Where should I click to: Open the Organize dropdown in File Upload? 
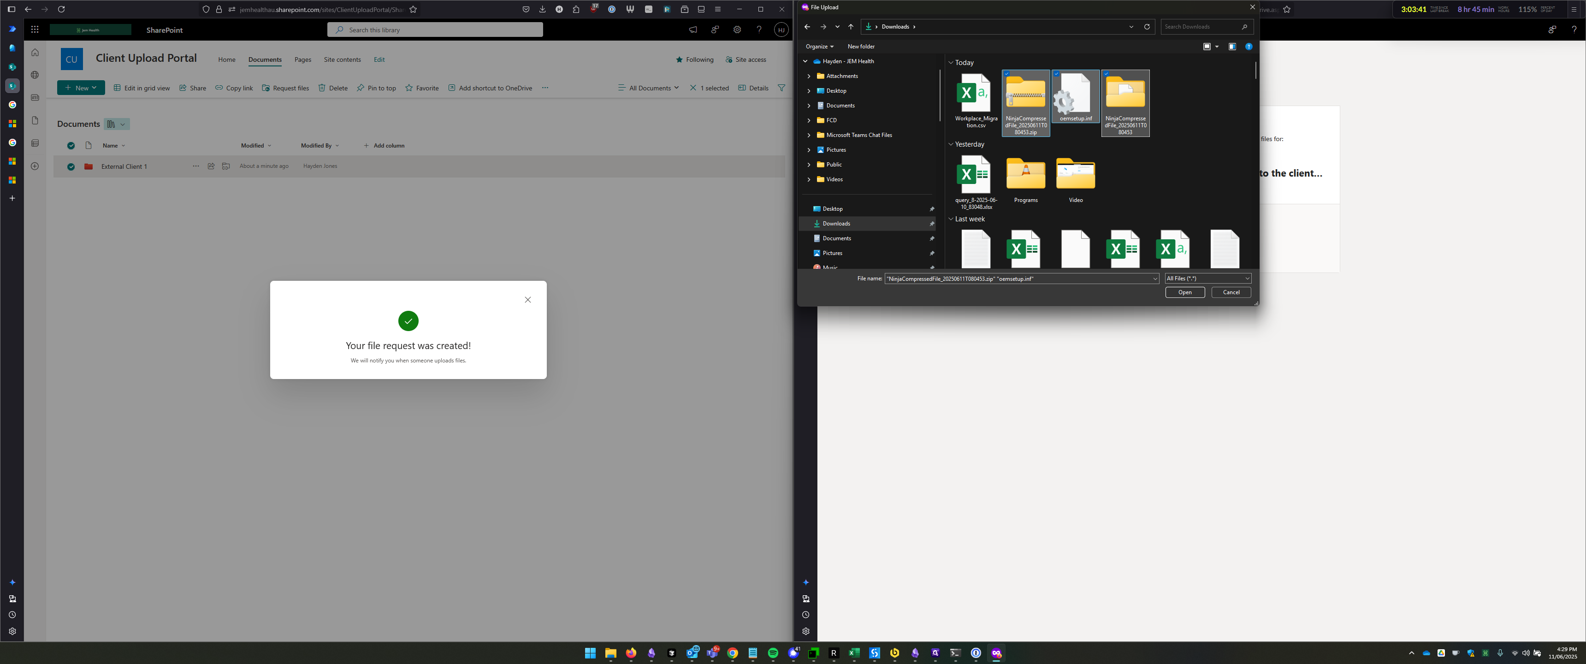click(x=819, y=47)
